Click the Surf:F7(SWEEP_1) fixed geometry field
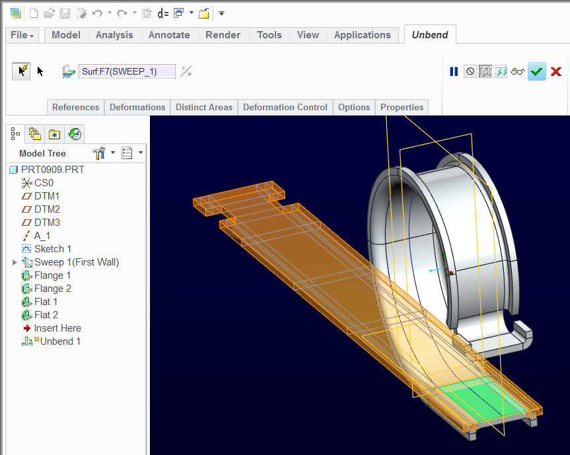This screenshot has height=455, width=570. (127, 71)
